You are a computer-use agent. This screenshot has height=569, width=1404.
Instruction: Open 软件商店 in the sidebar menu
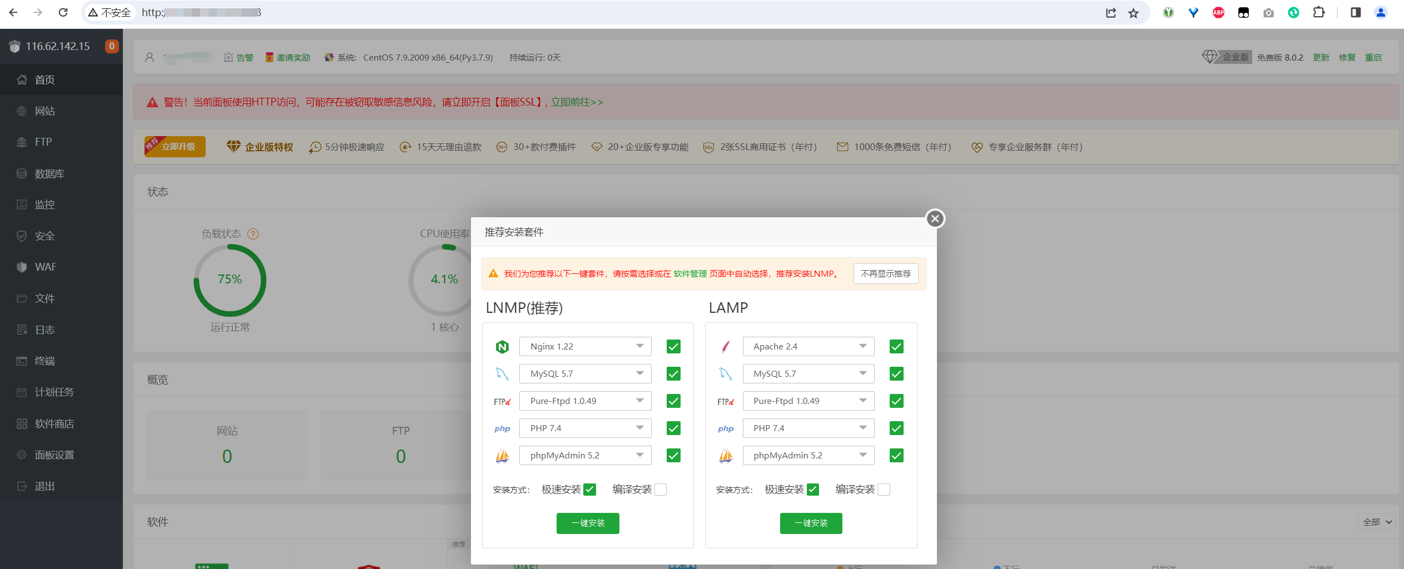(x=61, y=424)
